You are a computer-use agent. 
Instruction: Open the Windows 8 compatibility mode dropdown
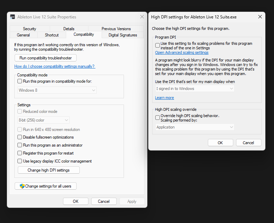pos(57,90)
